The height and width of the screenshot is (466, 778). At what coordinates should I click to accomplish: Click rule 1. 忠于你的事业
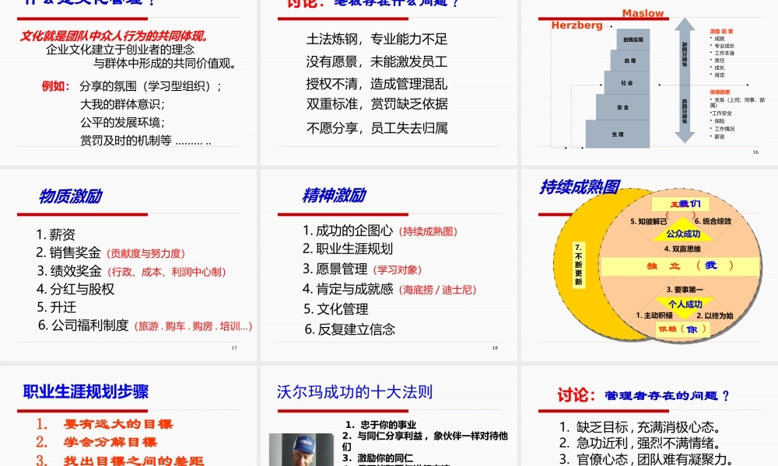[x=381, y=425]
